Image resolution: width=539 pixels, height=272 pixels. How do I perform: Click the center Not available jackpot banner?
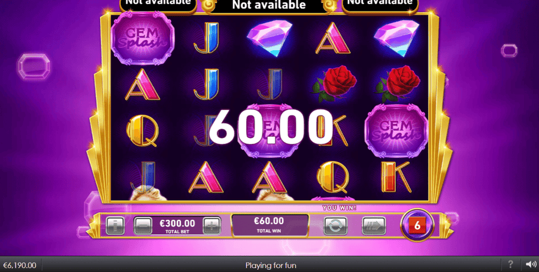coord(269,5)
